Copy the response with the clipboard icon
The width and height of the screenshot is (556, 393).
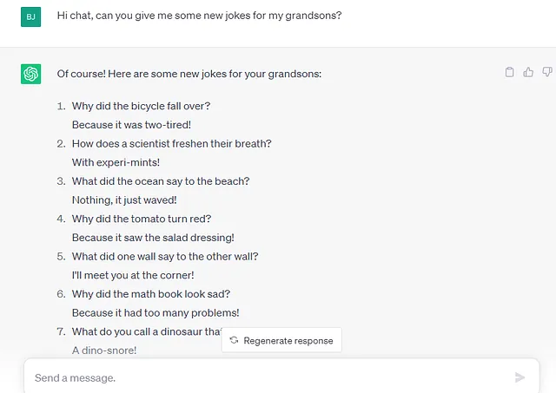tap(509, 72)
